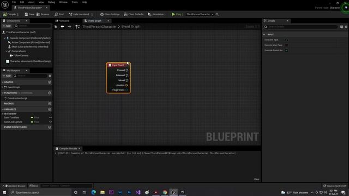349x196 pixels.
Task: Collapse the Input details section
Action: pyautogui.click(x=264, y=35)
